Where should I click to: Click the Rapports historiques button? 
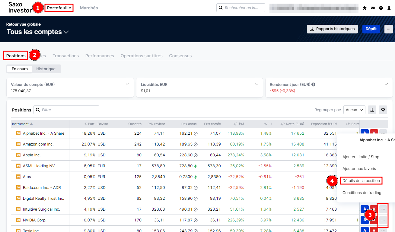[332, 29]
